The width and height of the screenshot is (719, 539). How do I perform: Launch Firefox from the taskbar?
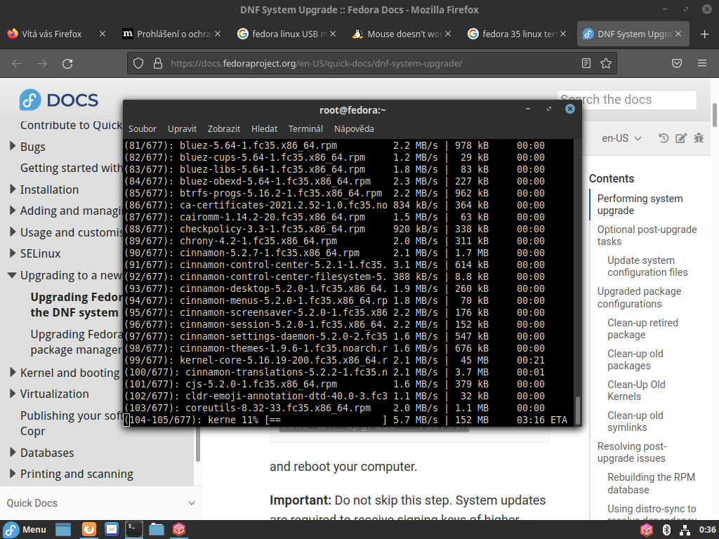tap(89, 529)
